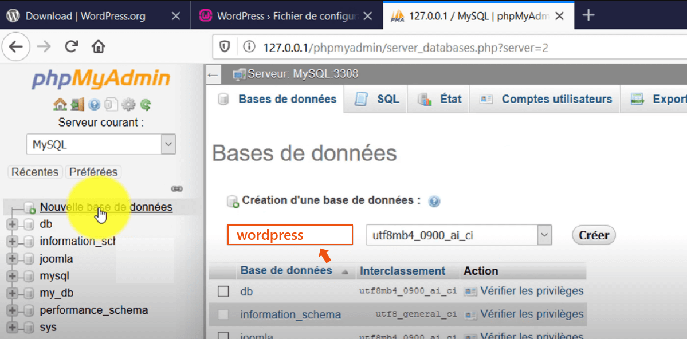The width and height of the screenshot is (687, 339).
Task: Expand the performance_schema tree node
Action: coord(12,310)
